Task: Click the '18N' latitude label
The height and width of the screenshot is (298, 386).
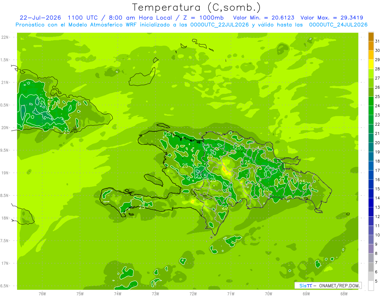Action: 5,218
